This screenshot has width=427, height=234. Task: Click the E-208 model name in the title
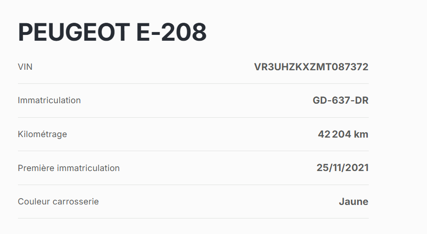tap(172, 32)
